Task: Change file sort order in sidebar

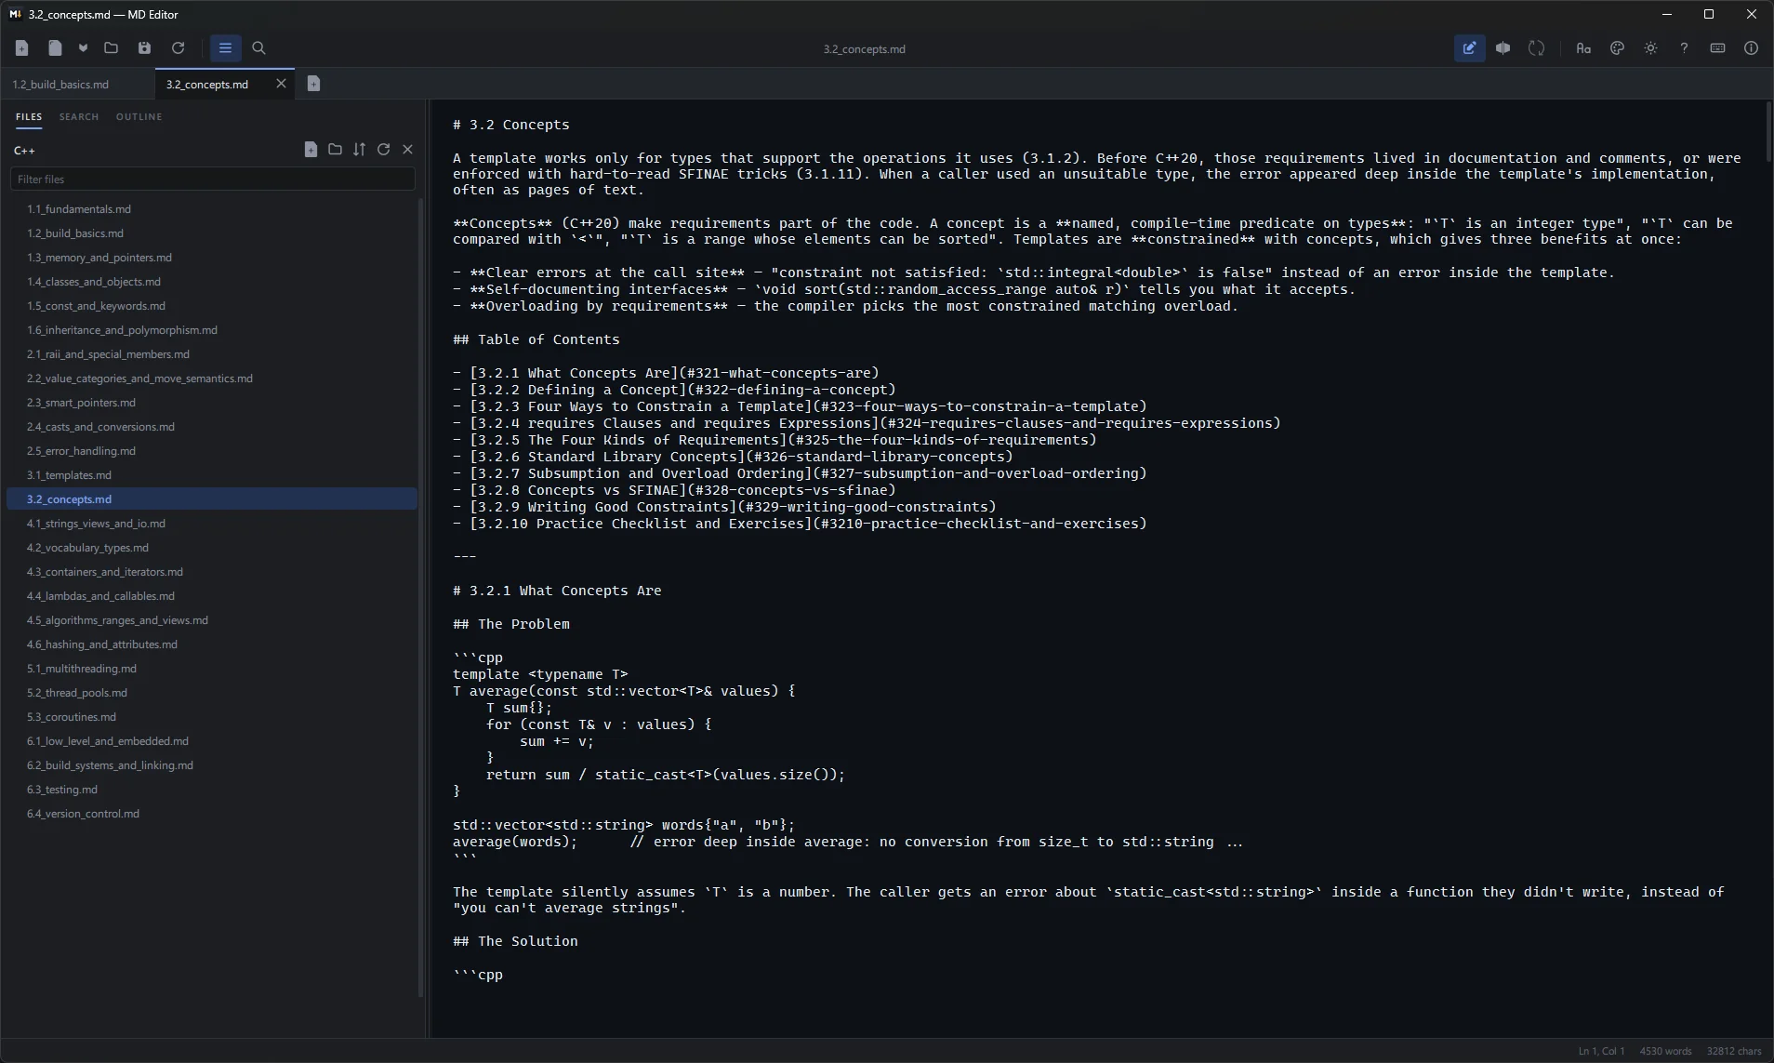Action: [359, 150]
